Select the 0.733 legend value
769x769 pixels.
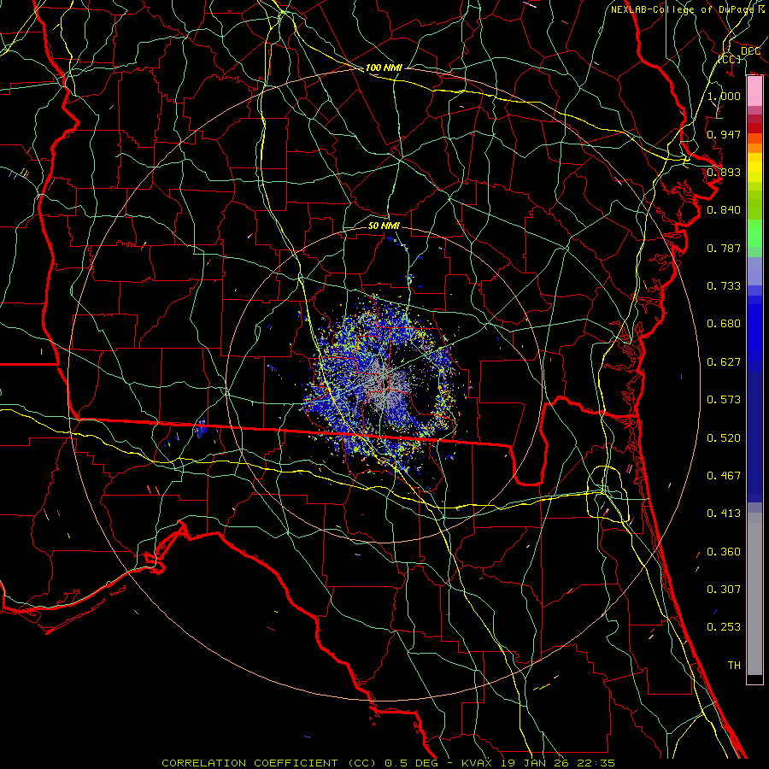(x=724, y=286)
